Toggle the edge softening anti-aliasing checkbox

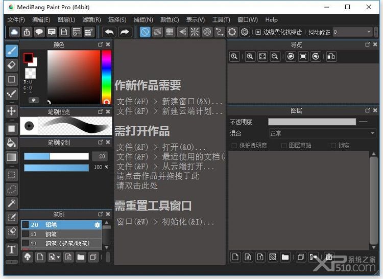258,32
